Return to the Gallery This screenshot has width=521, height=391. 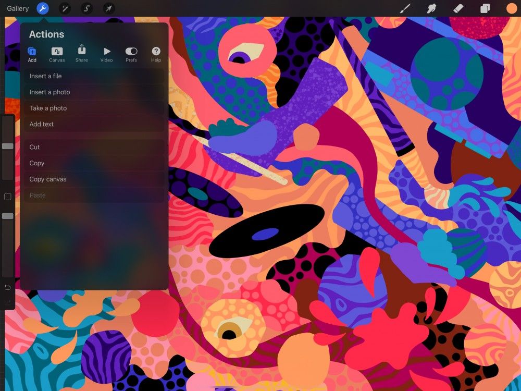18,8
